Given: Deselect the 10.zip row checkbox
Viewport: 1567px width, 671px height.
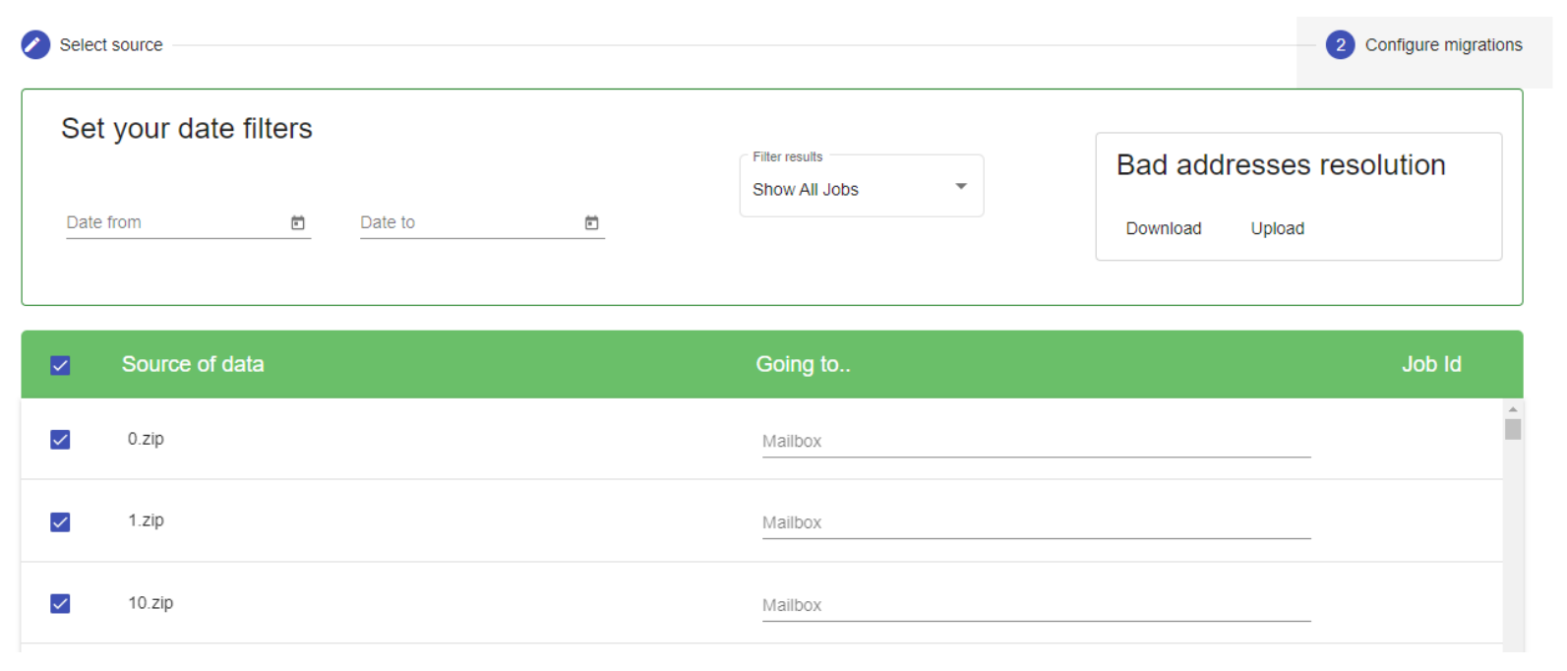Looking at the screenshot, I should coord(60,603).
